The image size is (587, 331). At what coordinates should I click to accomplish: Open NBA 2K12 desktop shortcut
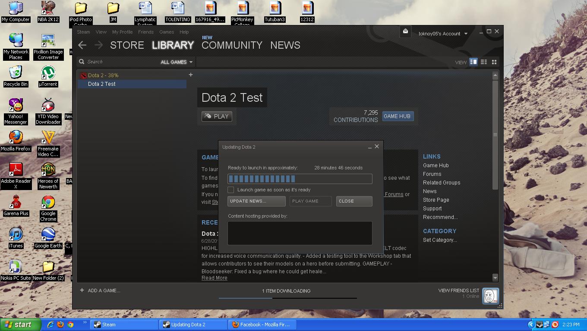click(x=48, y=12)
